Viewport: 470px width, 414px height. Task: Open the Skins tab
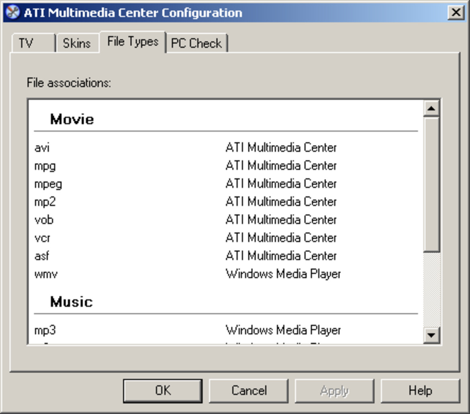(78, 43)
